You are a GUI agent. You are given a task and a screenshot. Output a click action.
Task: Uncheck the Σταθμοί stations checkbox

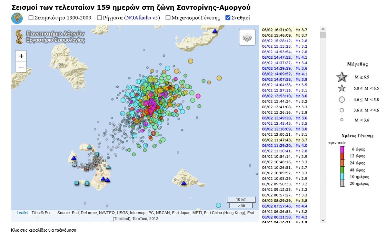pos(228,18)
